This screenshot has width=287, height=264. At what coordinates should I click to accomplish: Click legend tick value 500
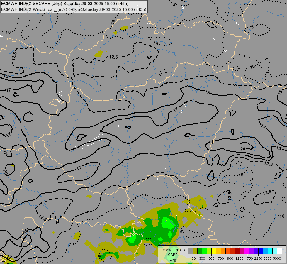coord(211,258)
